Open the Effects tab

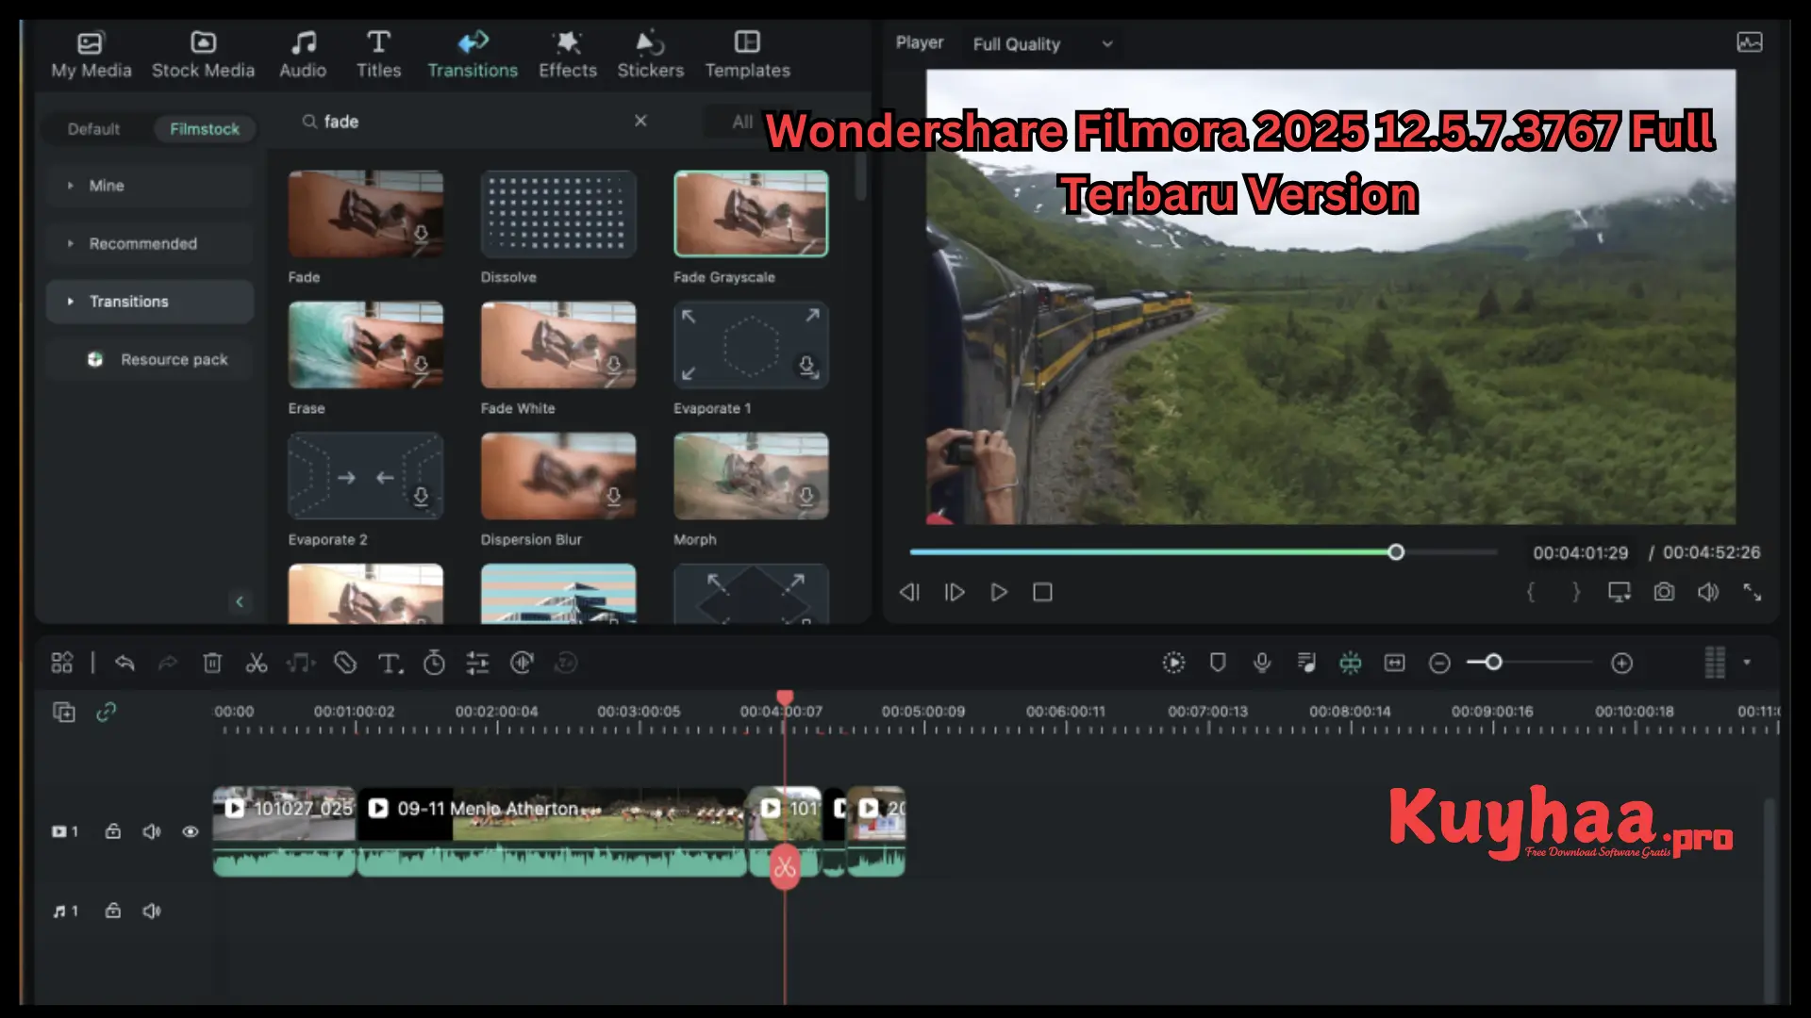(568, 55)
